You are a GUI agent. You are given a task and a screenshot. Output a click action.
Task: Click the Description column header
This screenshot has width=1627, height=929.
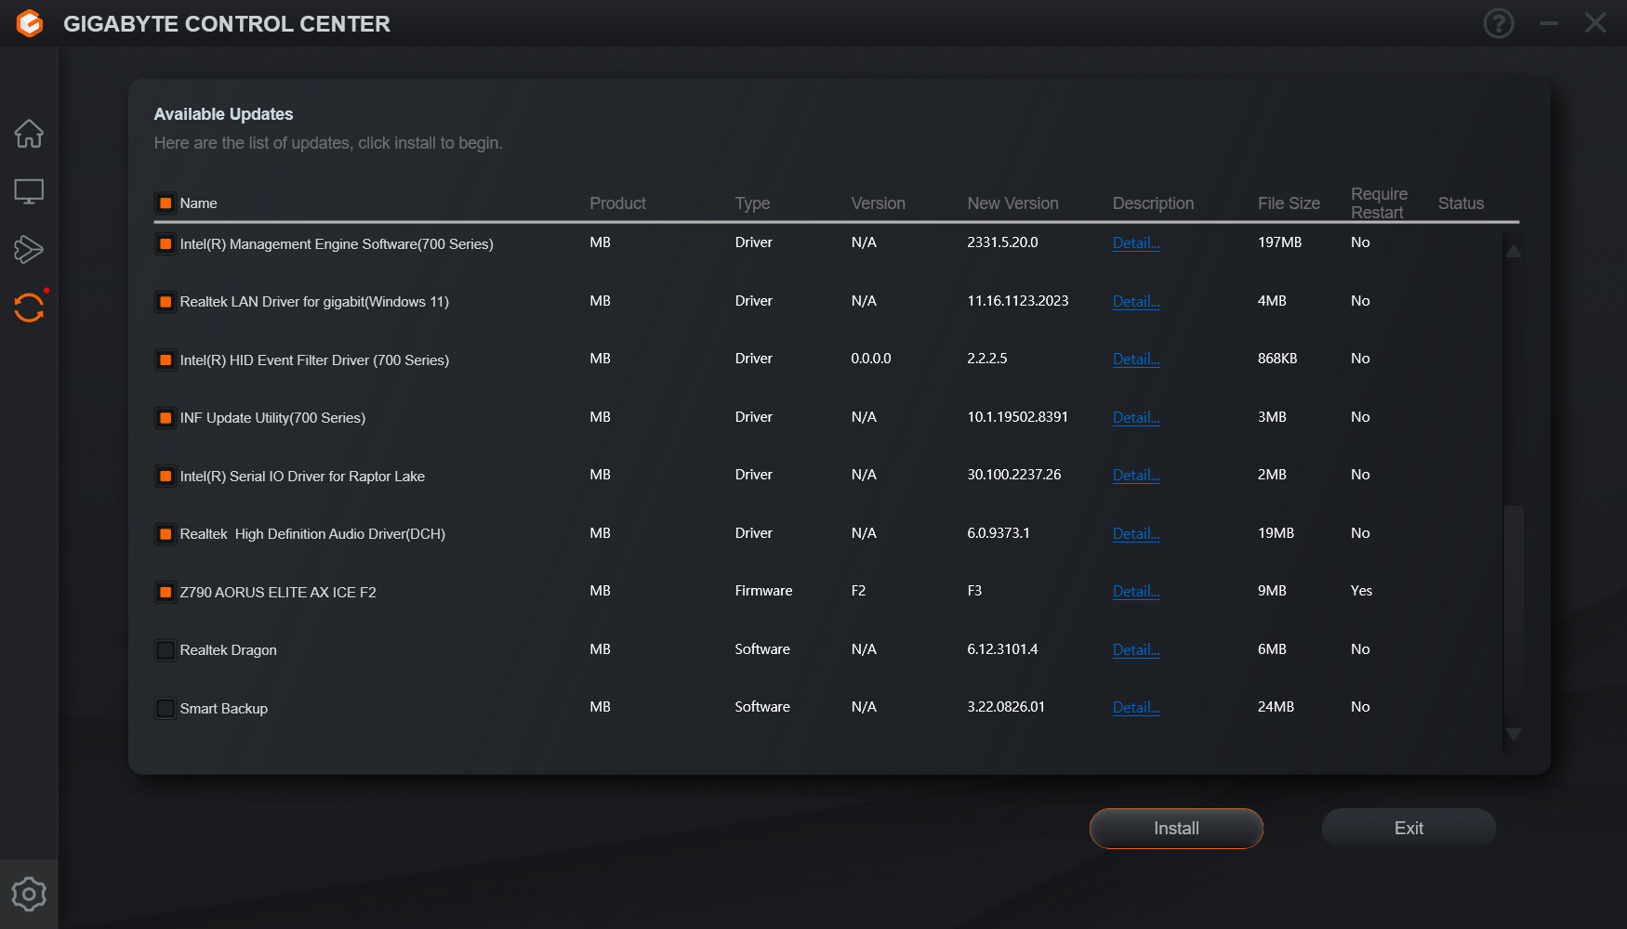tap(1153, 203)
